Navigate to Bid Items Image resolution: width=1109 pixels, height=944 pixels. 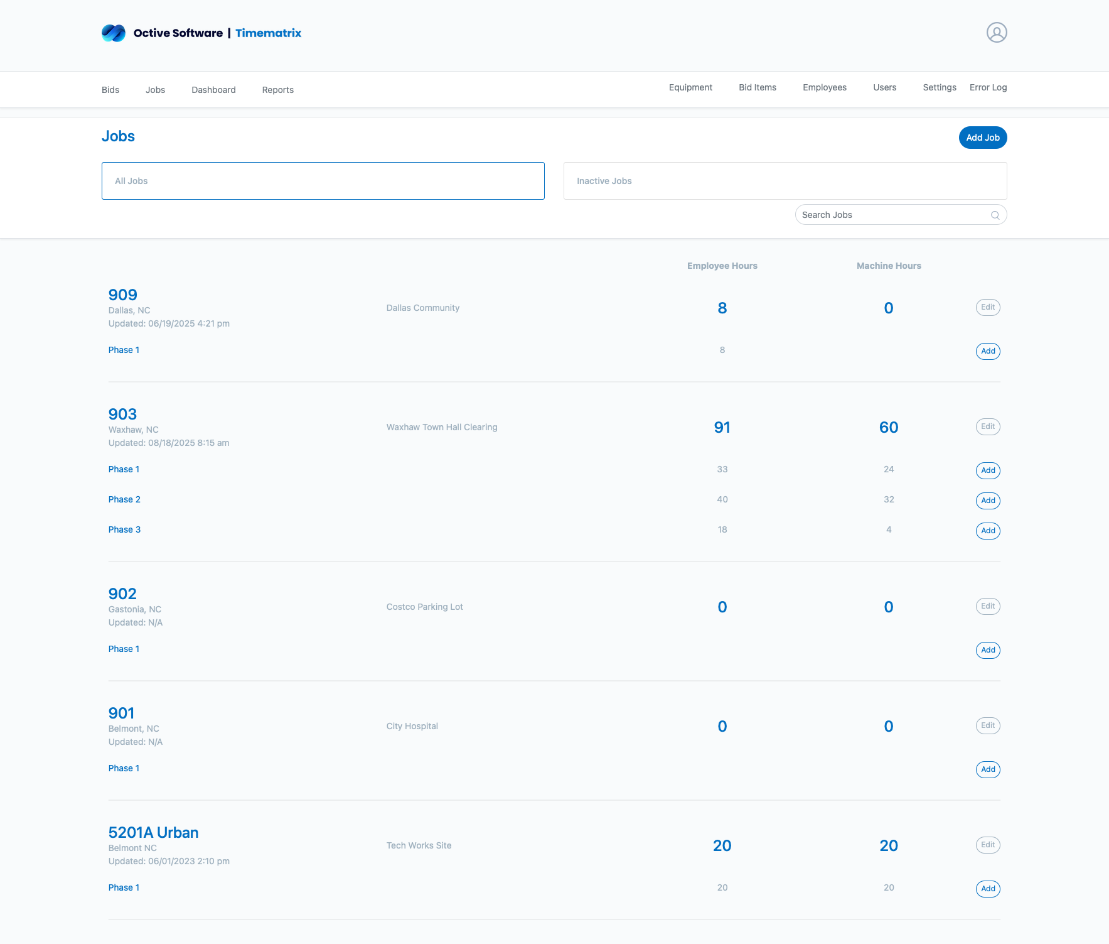click(757, 87)
